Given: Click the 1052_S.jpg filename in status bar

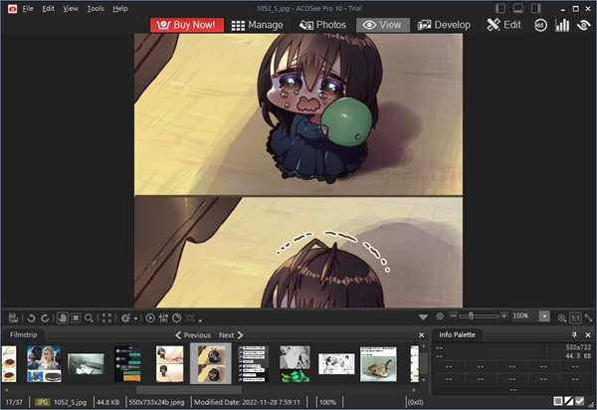Looking at the screenshot, I should click(x=70, y=402).
